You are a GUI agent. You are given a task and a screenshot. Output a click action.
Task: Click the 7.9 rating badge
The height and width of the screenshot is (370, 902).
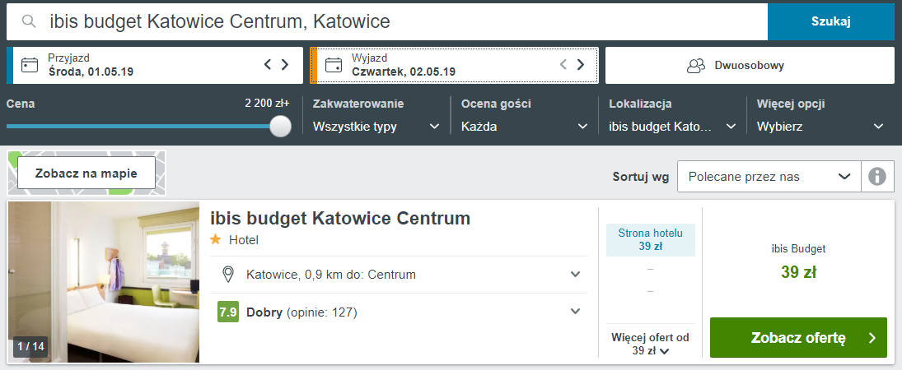coord(228,312)
